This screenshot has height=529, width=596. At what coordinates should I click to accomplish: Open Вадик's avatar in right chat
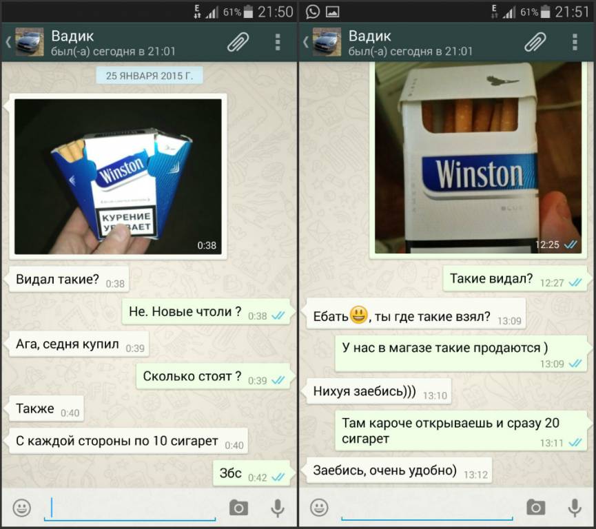(327, 42)
